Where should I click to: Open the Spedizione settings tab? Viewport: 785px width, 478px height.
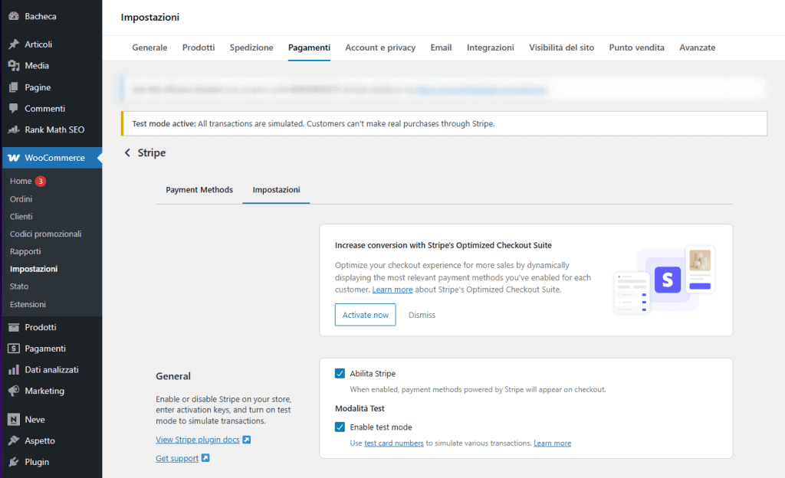pyautogui.click(x=251, y=47)
